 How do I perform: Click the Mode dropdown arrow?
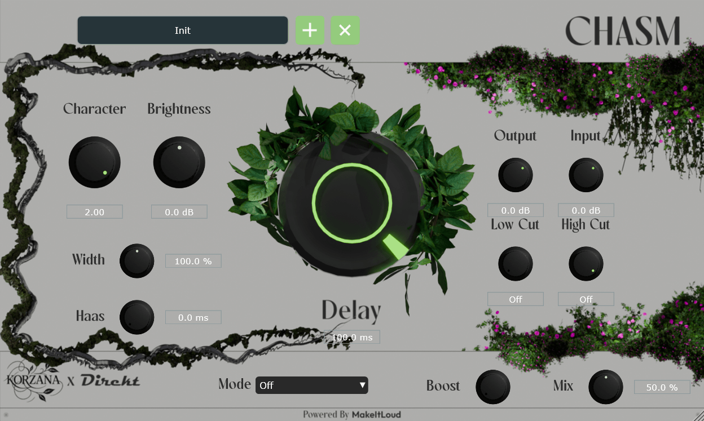[362, 385]
